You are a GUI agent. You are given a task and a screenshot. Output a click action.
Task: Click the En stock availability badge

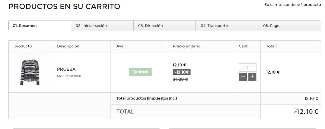coord(140,72)
